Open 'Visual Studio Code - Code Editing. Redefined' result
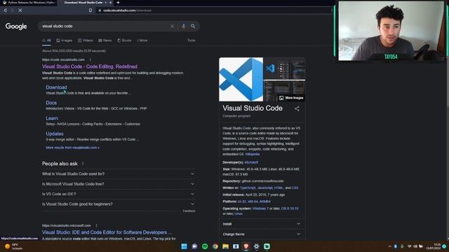Image resolution: width=449 pixels, height=252 pixels. [90, 66]
